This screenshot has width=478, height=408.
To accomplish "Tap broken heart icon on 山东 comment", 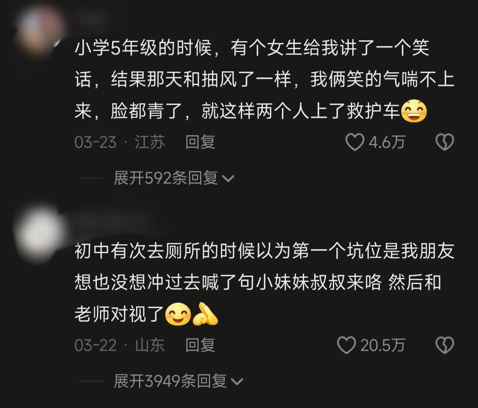I will click(x=445, y=345).
